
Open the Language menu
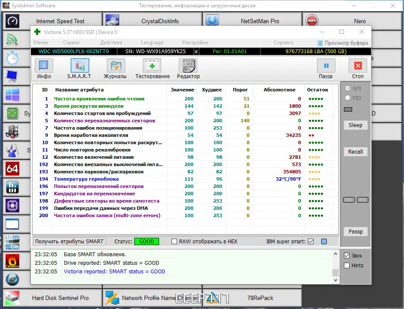point(152,42)
